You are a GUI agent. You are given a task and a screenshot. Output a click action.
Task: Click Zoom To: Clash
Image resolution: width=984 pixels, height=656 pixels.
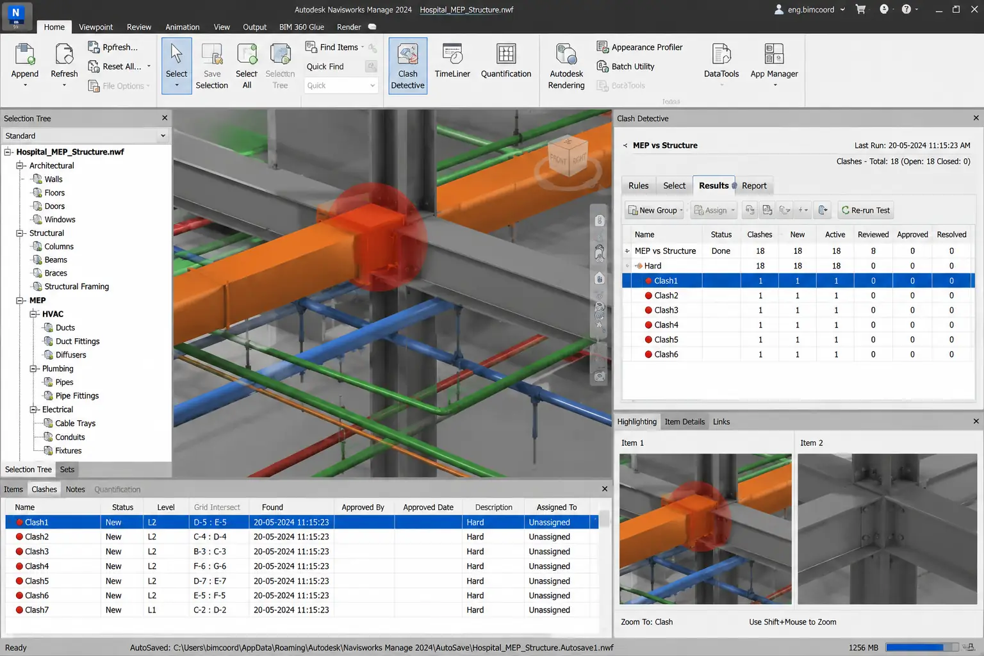pyautogui.click(x=646, y=622)
